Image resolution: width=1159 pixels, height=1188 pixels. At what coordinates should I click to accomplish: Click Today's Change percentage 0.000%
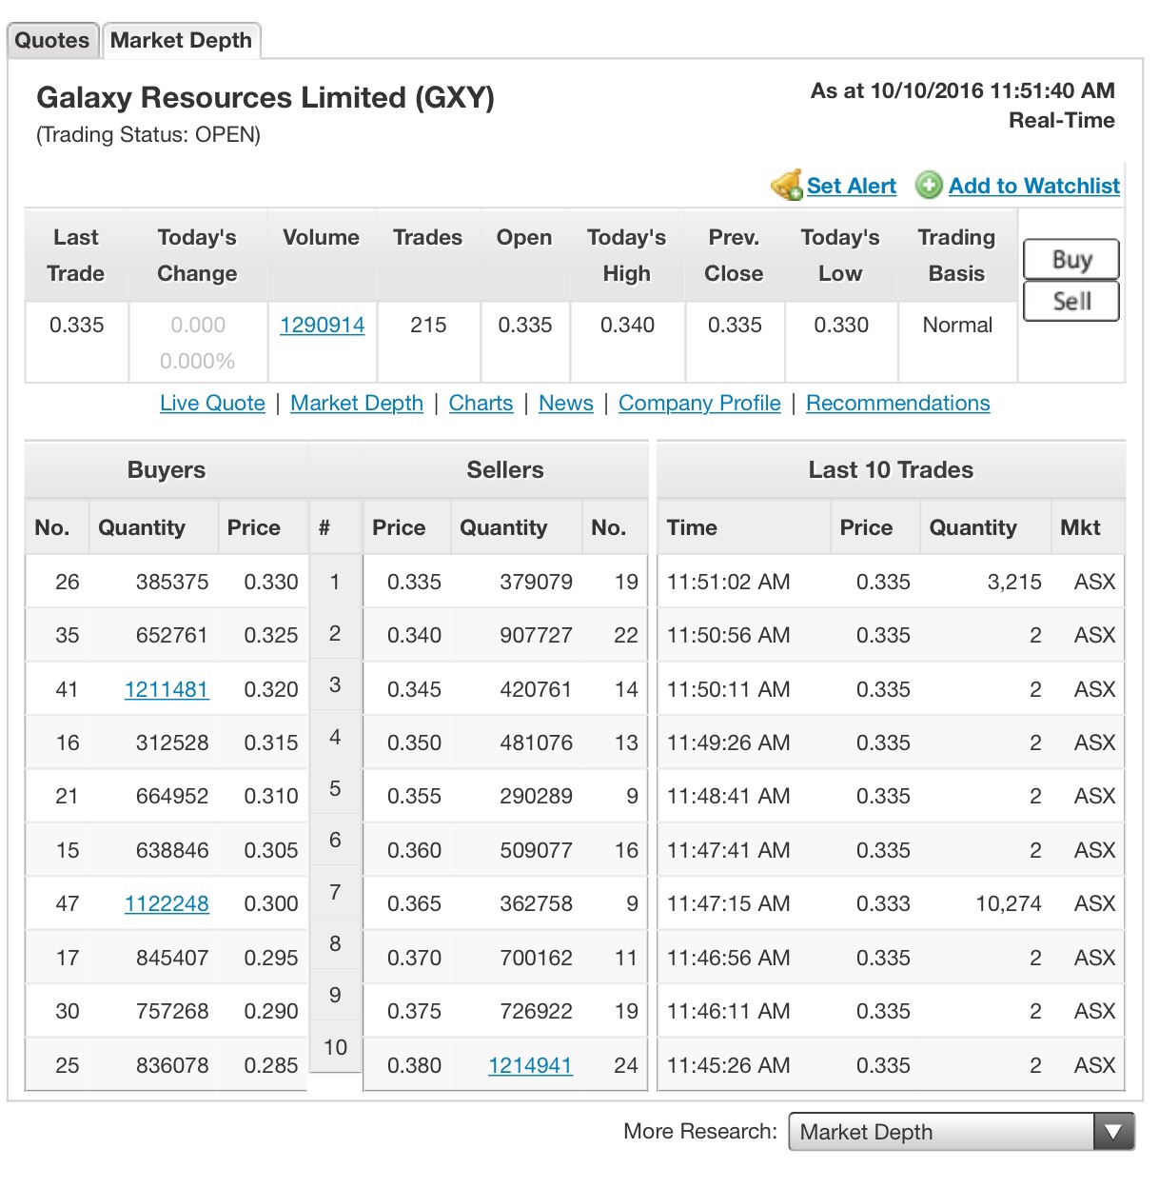coord(197,361)
